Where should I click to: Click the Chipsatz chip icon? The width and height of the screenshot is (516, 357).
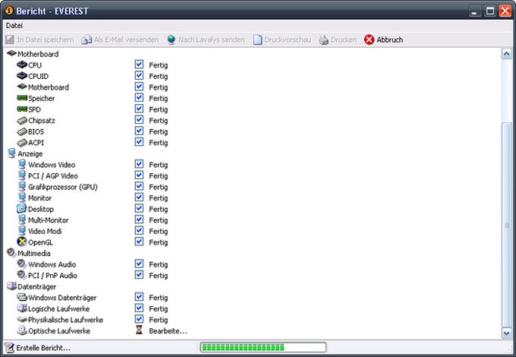pos(22,121)
